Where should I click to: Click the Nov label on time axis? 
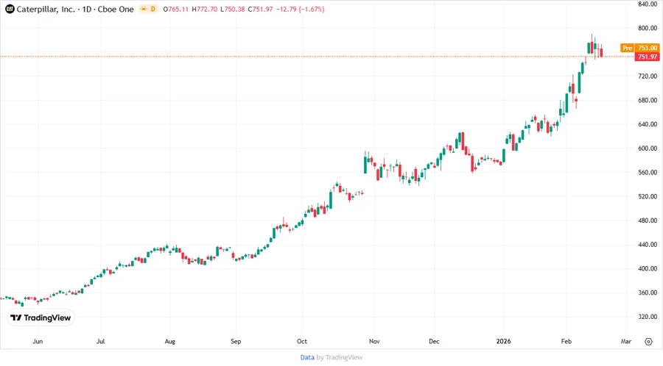coord(374,341)
